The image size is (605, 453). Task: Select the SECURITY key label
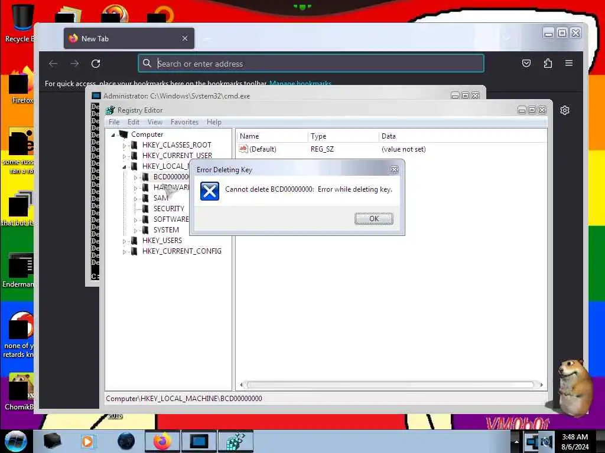tap(168, 208)
